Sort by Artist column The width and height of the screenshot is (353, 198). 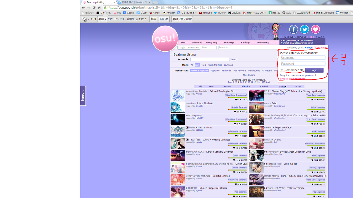[211, 87]
